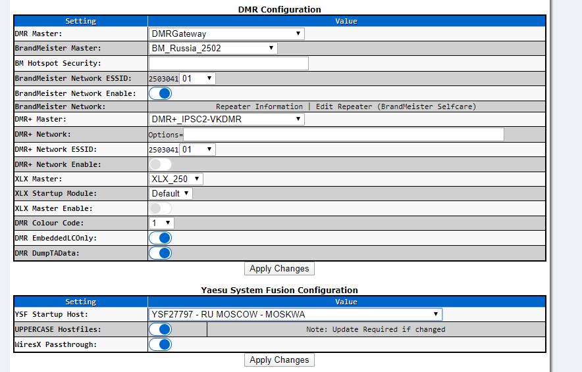
Task: Click Apply Changes under Yaesu System Fusion
Action: coord(279,360)
